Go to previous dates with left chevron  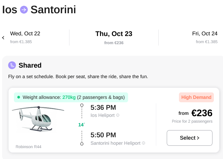pyautogui.click(x=3, y=38)
